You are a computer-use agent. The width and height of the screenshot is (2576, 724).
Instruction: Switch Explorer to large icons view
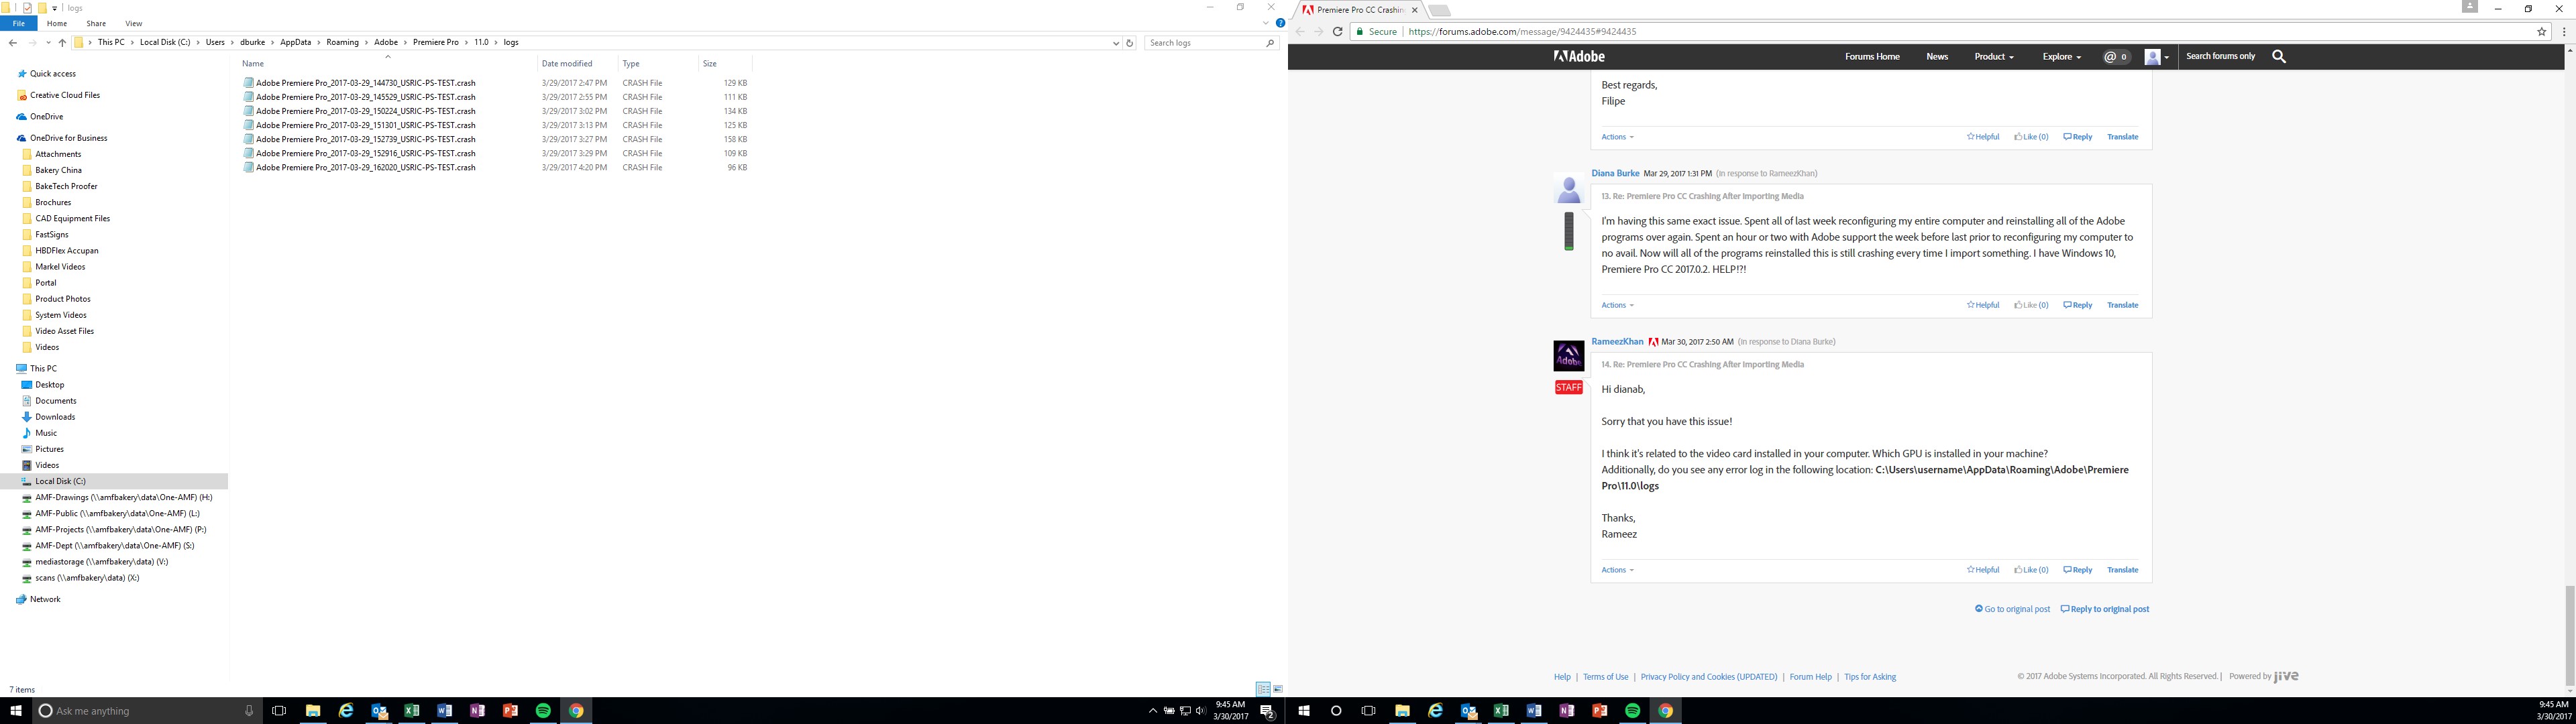1278,689
